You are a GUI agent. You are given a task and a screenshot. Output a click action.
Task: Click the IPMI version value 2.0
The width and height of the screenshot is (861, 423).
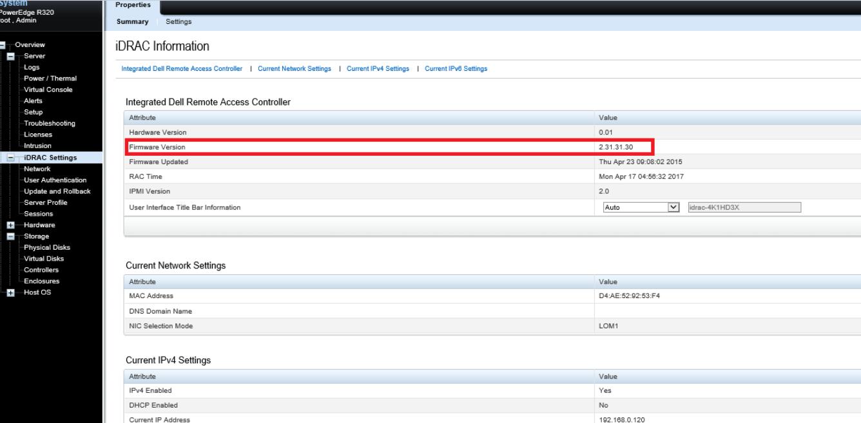pos(603,191)
